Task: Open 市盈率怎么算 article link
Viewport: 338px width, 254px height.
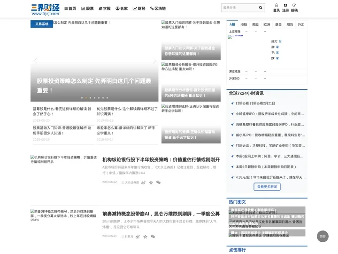Action: click(126, 130)
